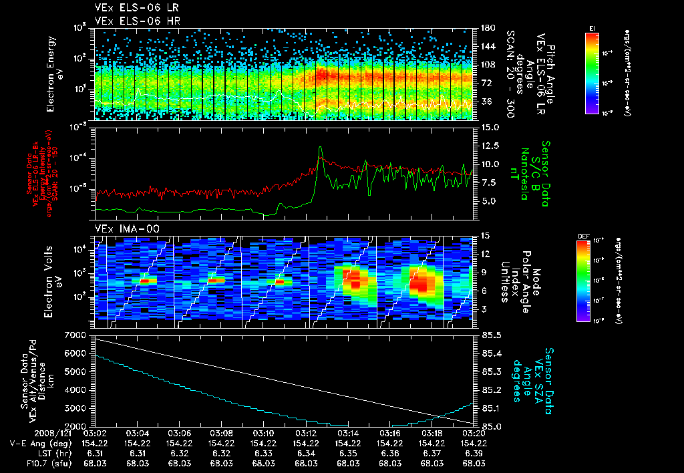Image resolution: width=684 pixels, height=473 pixels.
Task: Click the 03:14 time tick label
Action: [x=347, y=434]
